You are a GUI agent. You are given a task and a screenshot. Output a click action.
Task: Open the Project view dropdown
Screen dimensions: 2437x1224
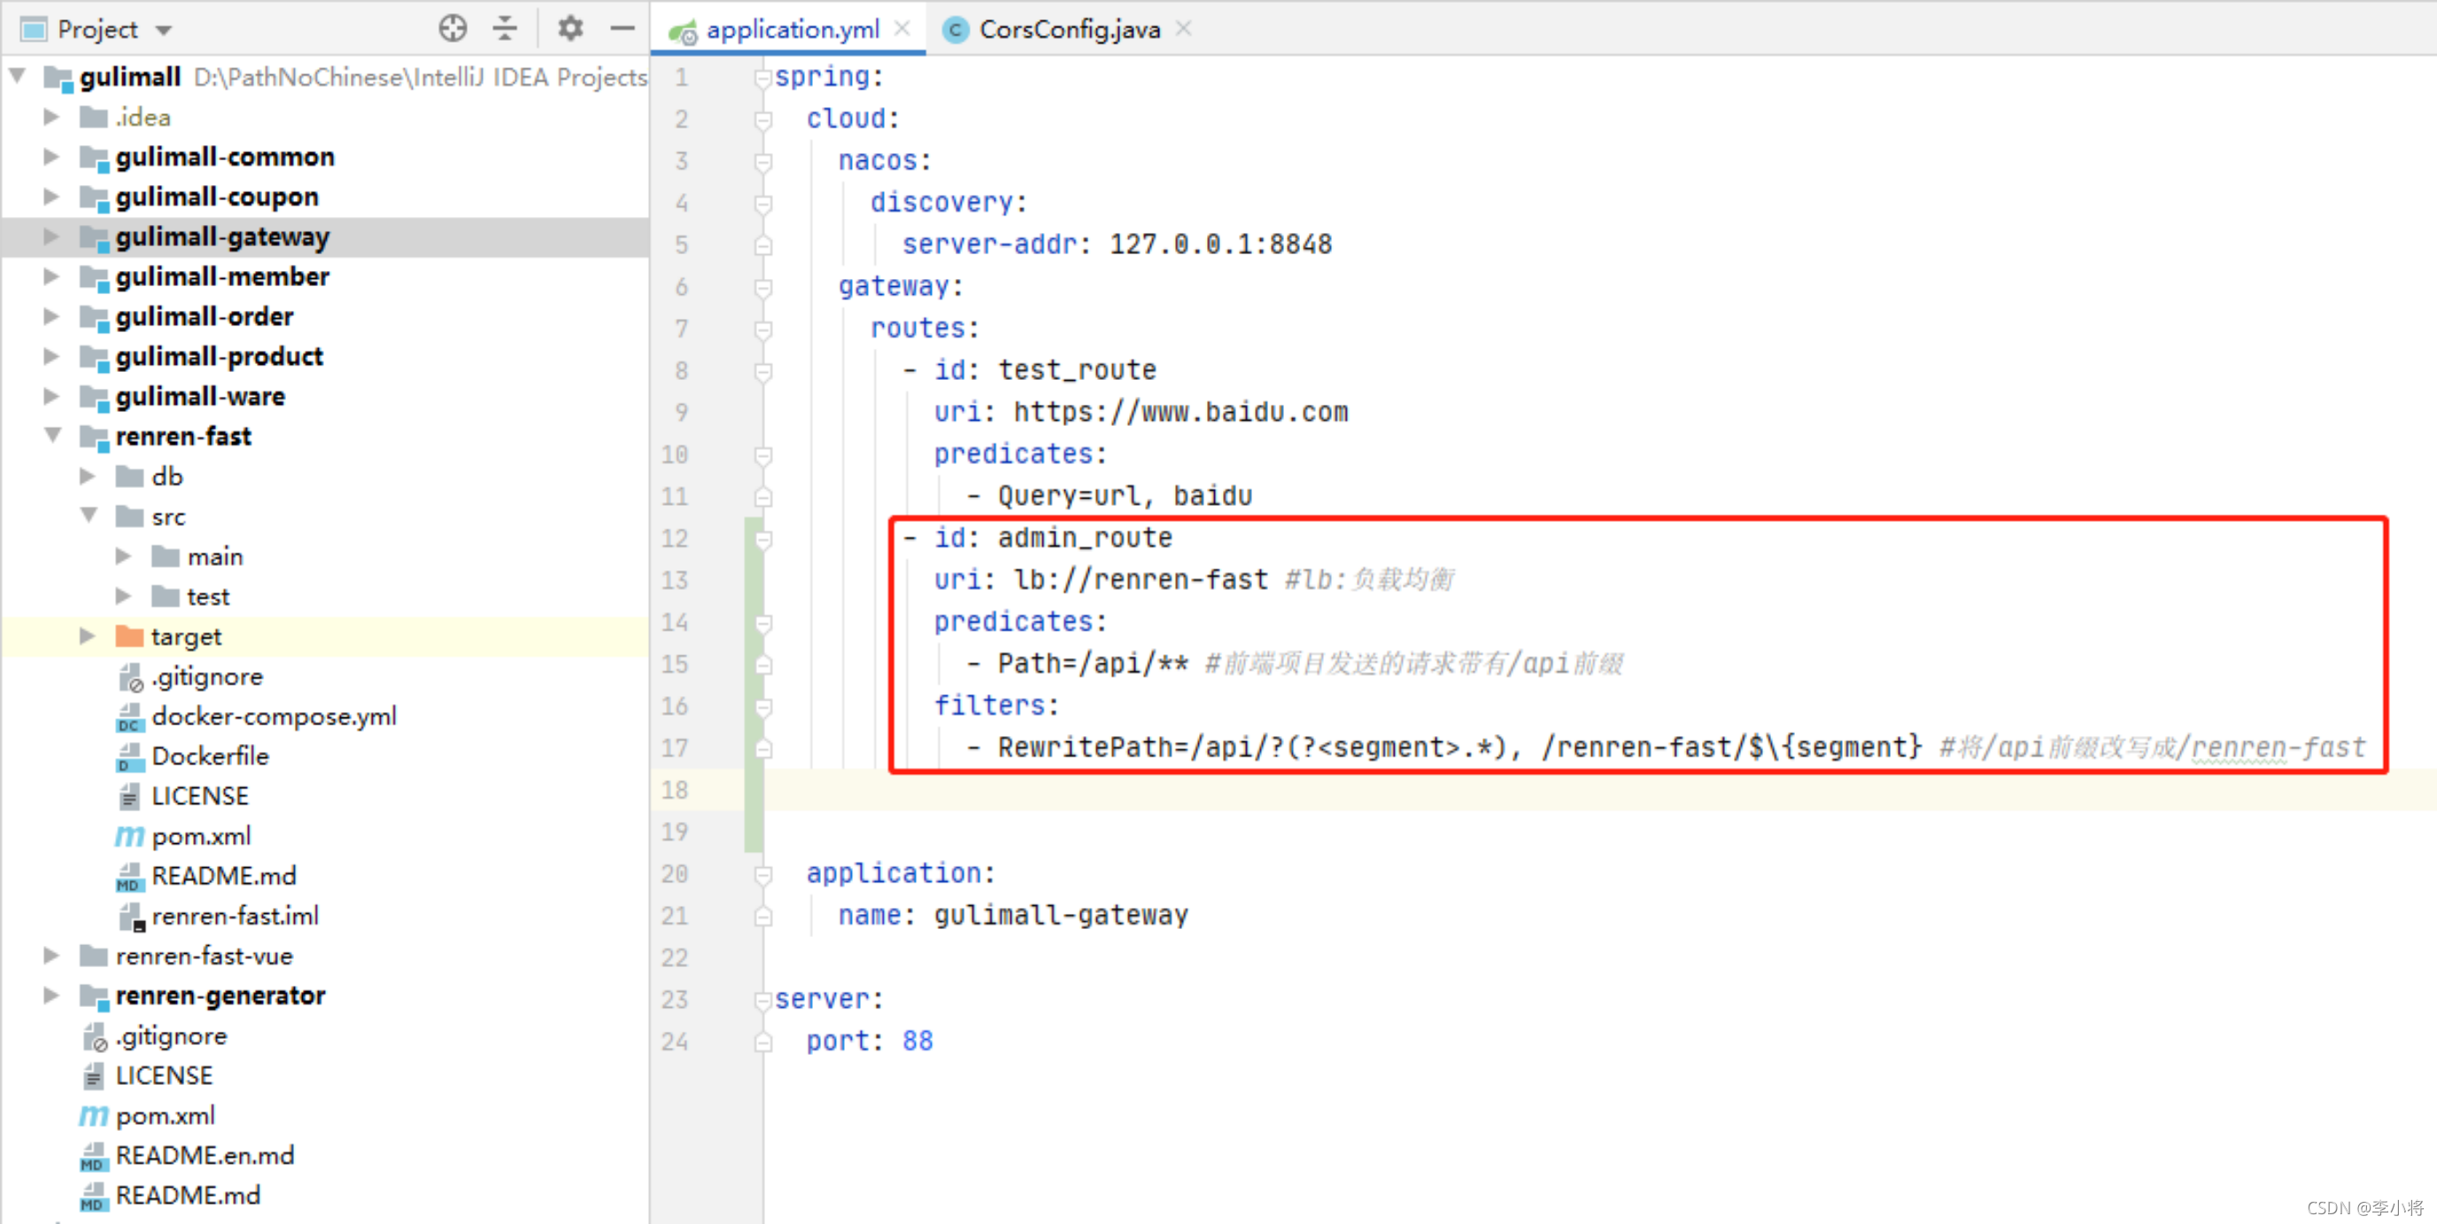tap(165, 30)
